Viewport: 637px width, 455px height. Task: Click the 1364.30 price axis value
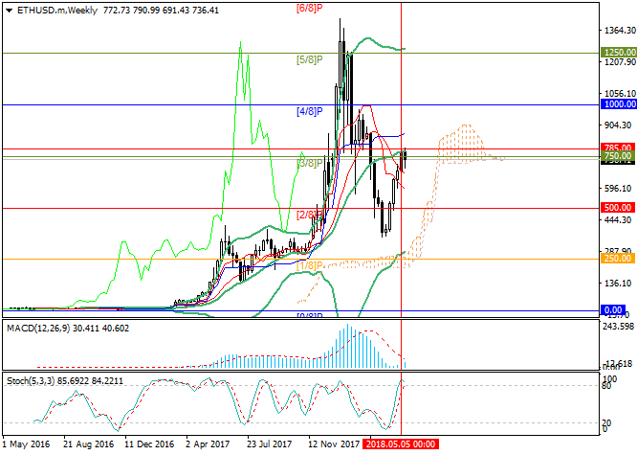coord(618,32)
